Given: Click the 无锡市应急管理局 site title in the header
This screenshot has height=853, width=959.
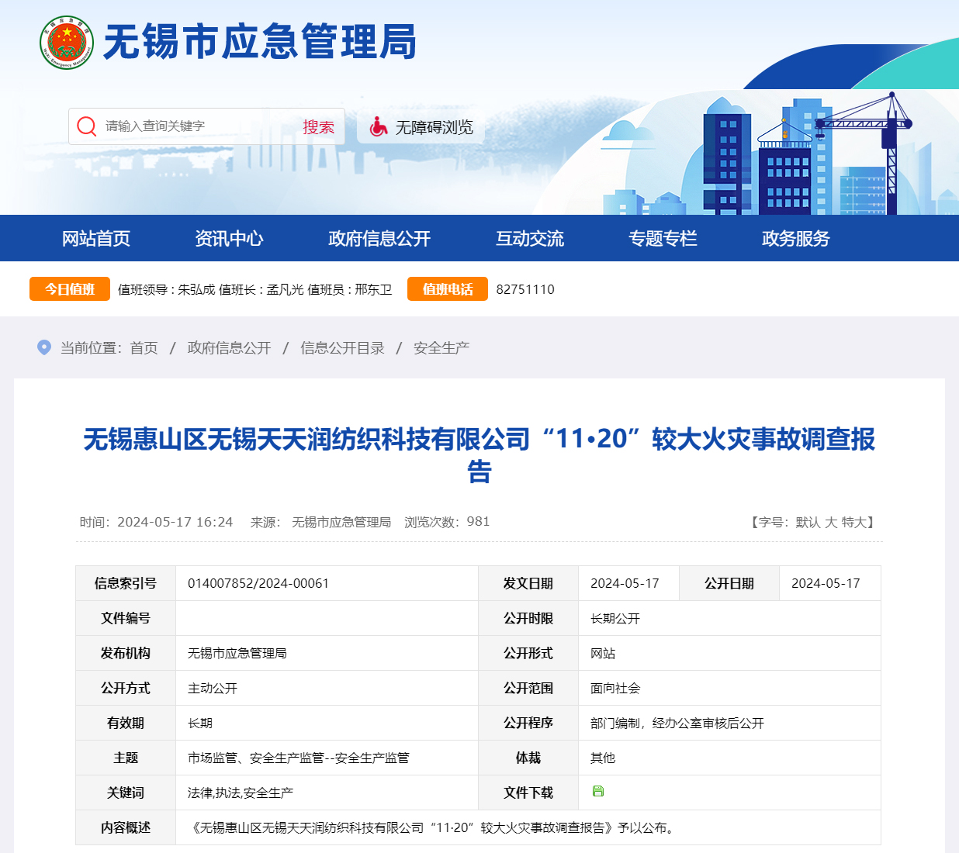Looking at the screenshot, I should point(260,42).
